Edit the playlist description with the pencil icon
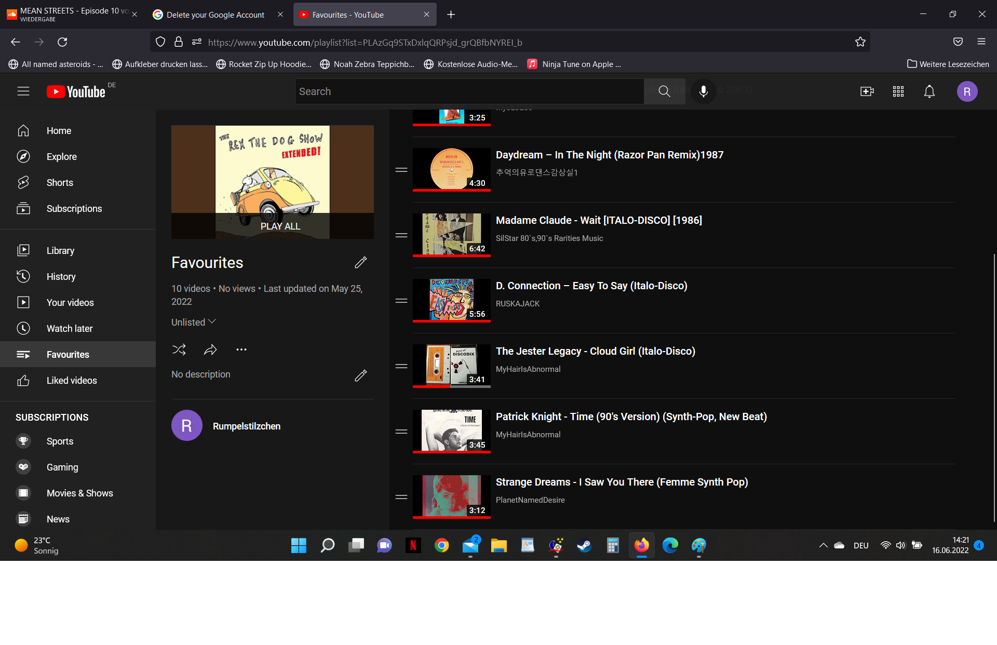The width and height of the screenshot is (997, 645). coord(360,375)
